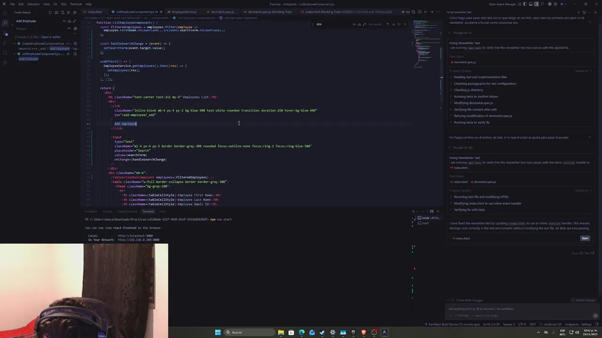Toggle Match Whole Word in find widget
The height and width of the screenshot is (338, 602).
(359, 24)
